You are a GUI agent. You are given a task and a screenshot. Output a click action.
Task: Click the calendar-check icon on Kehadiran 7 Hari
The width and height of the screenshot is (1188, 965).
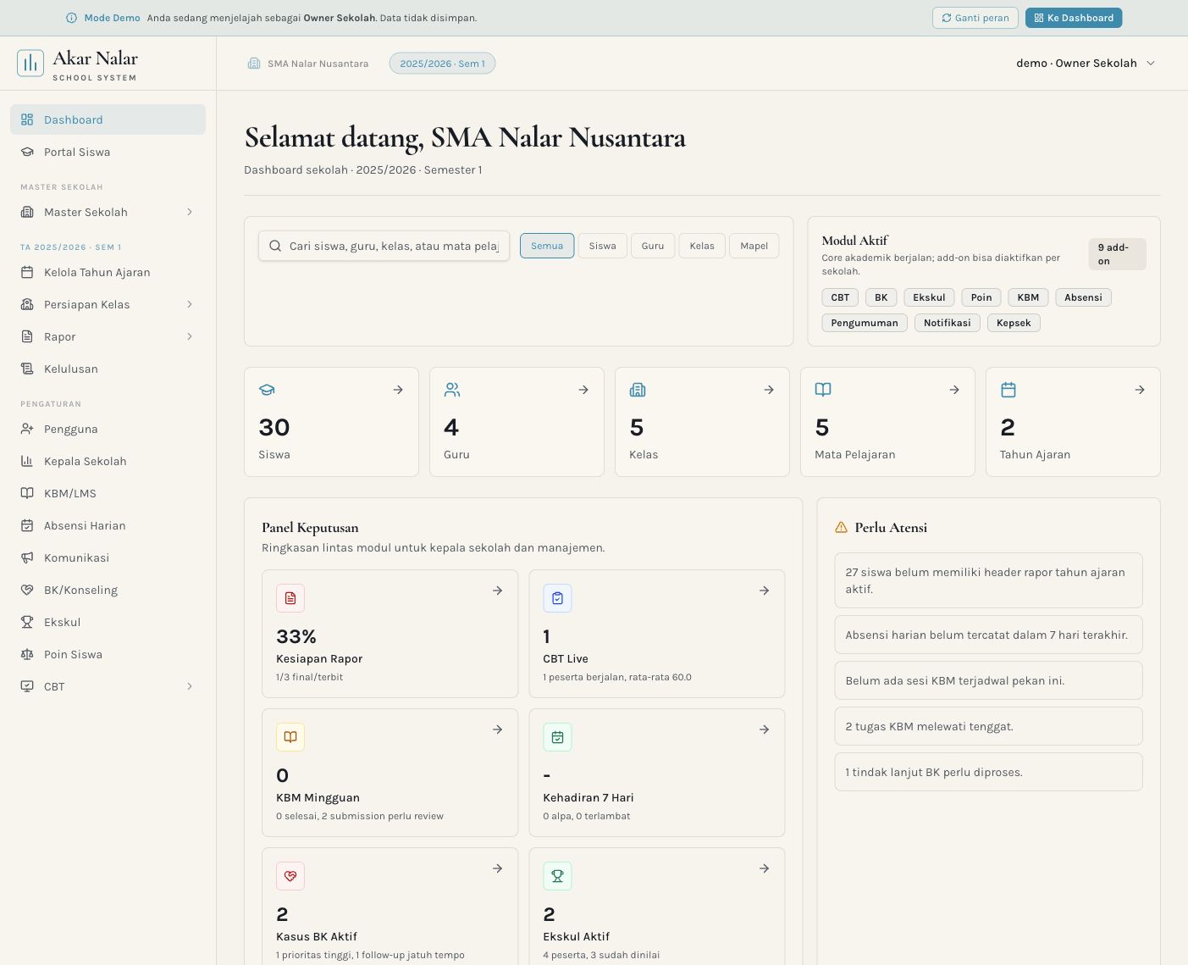(x=557, y=737)
